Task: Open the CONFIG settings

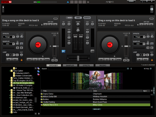Action: pos(131,1)
